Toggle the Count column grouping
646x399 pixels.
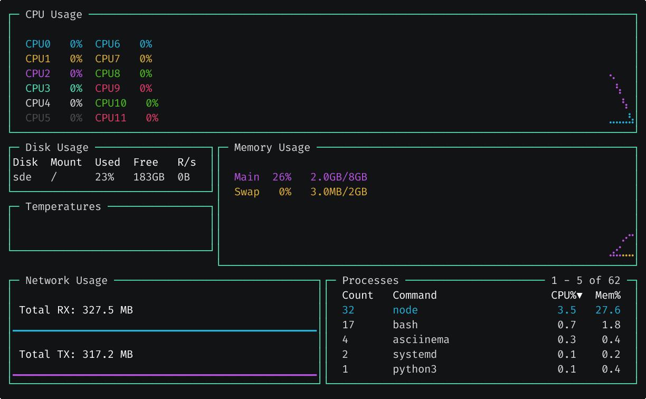click(x=358, y=295)
